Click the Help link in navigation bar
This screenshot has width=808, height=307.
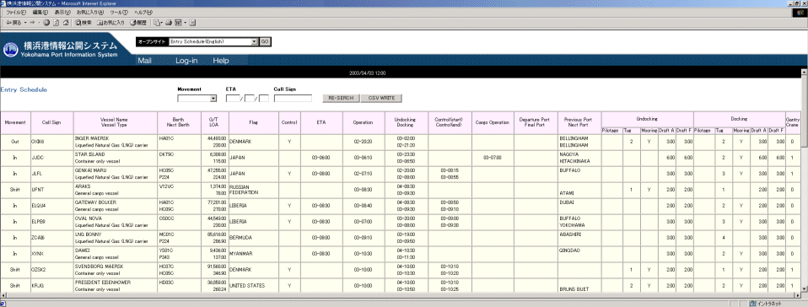click(x=220, y=61)
